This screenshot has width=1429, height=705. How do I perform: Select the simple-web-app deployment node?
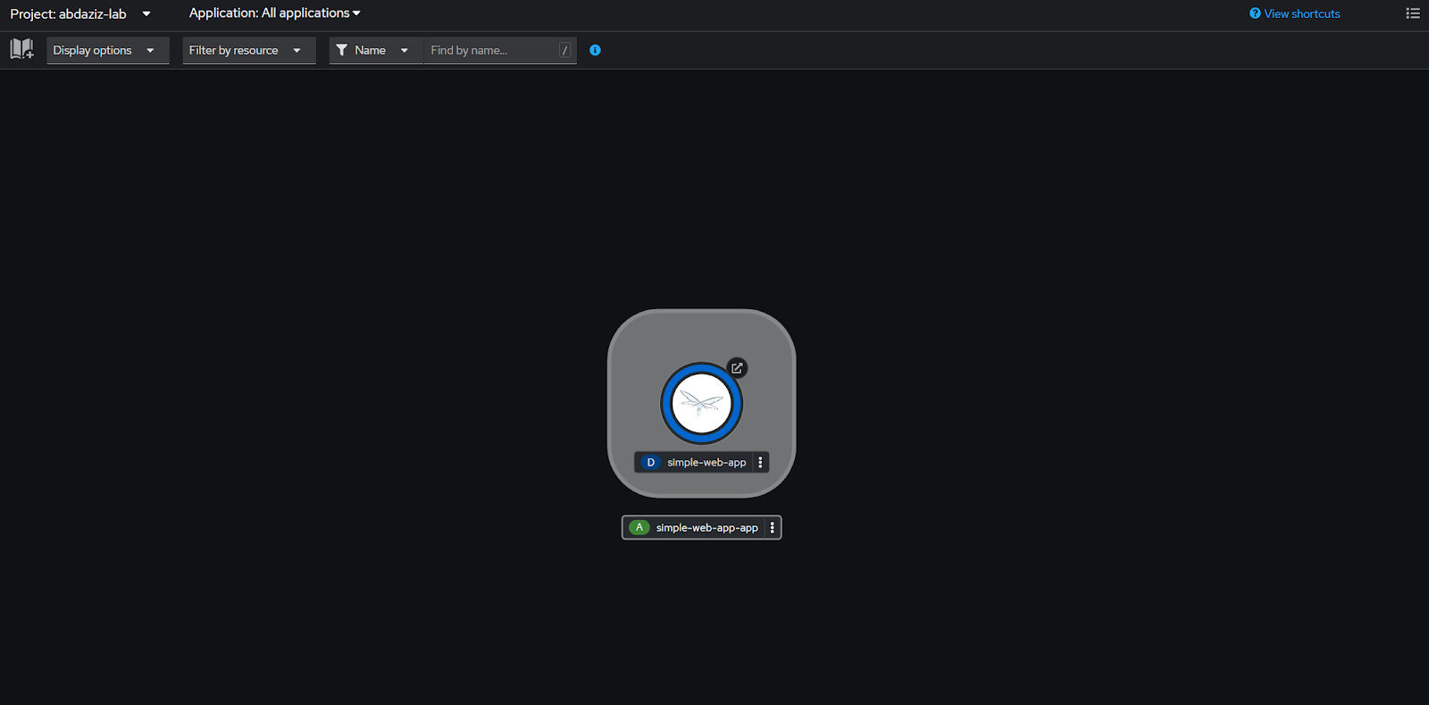[701, 403]
